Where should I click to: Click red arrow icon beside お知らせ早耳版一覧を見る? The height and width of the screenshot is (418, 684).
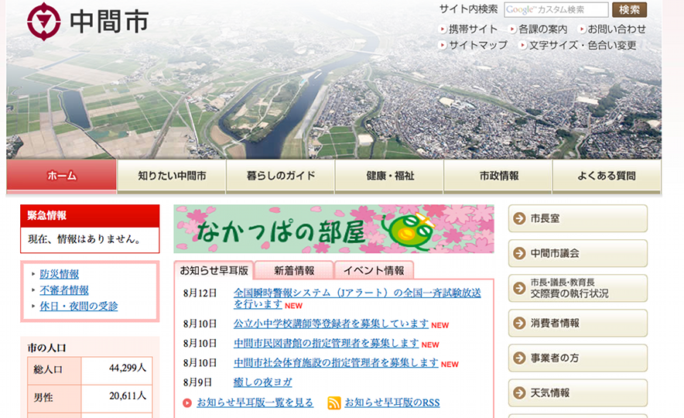[187, 403]
